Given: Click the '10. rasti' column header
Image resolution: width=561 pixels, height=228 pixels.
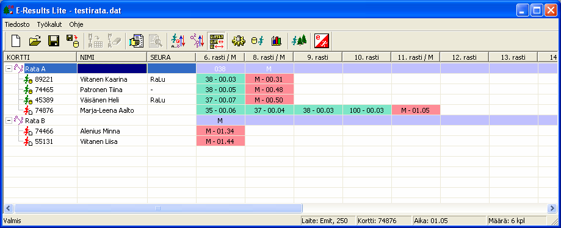Looking at the screenshot, I should (367, 57).
